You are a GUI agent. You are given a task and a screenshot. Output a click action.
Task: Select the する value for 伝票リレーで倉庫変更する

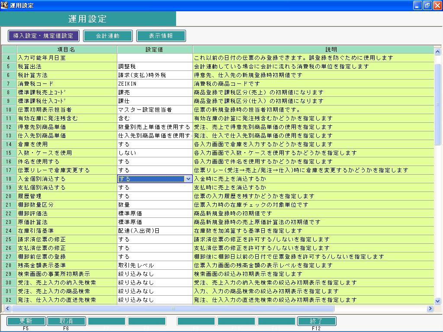click(155, 170)
